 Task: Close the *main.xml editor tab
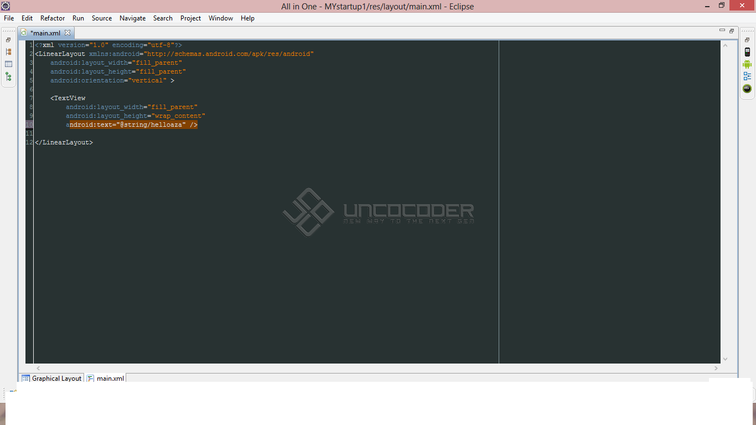pyautogui.click(x=68, y=33)
